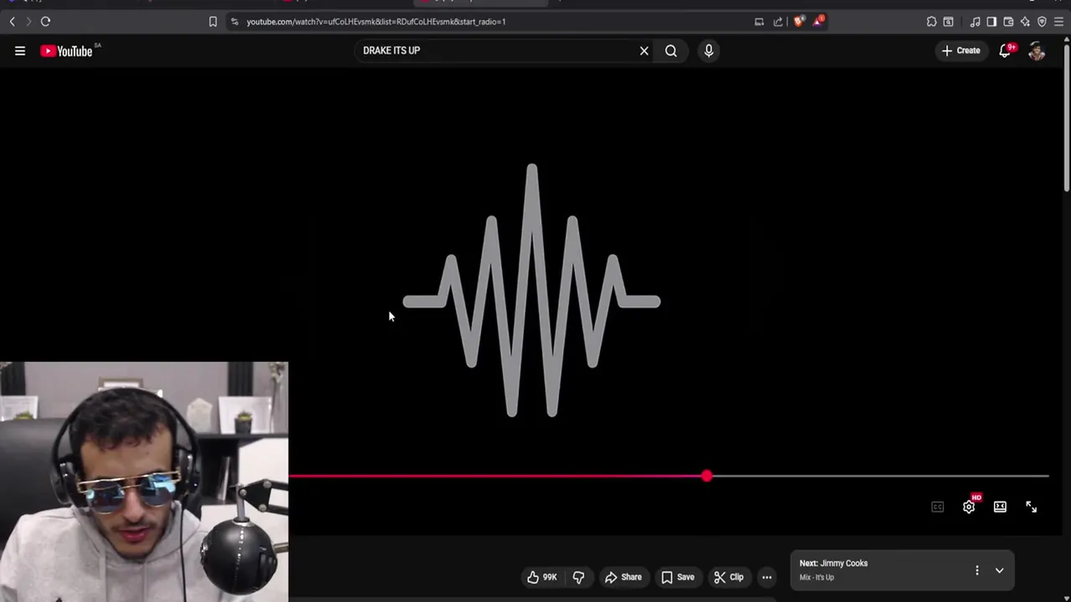Viewport: 1071px width, 602px height.
Task: Switch the player to theater mode
Action: pos(1000,507)
